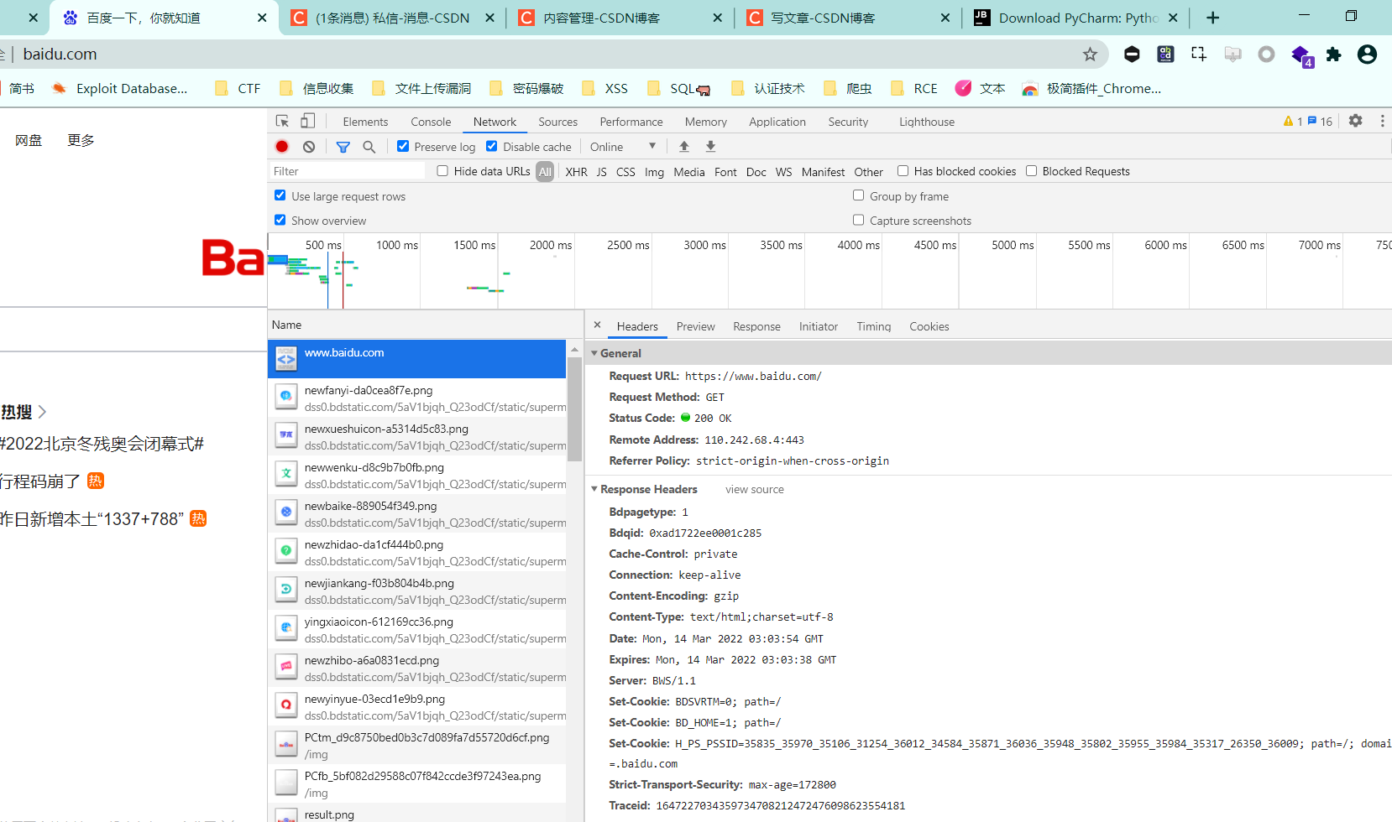Viewport: 1392px width, 822px height.
Task: Open the Chrome extensions puzzle icon
Action: (x=1333, y=55)
